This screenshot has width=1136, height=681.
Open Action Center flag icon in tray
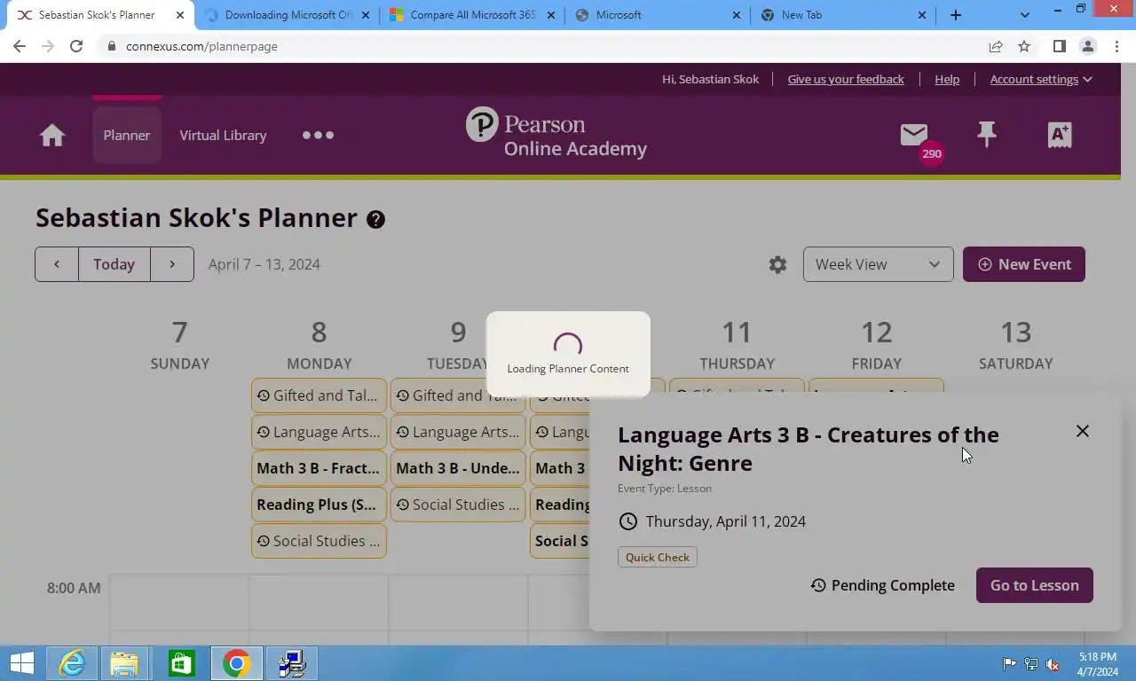(1010, 664)
